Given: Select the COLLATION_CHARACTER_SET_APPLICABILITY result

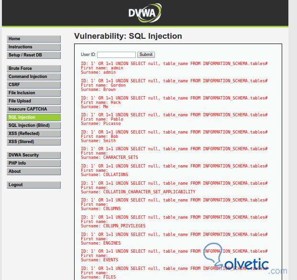Looking at the screenshot, I should [138, 192].
